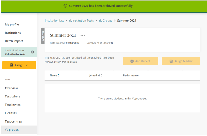Go to the Overview section

click(x=11, y=88)
